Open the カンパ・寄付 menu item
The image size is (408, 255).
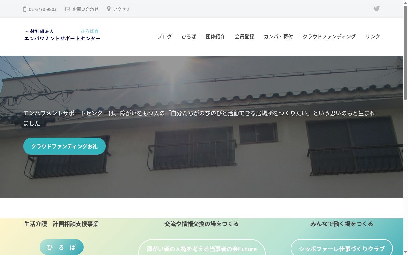point(278,37)
